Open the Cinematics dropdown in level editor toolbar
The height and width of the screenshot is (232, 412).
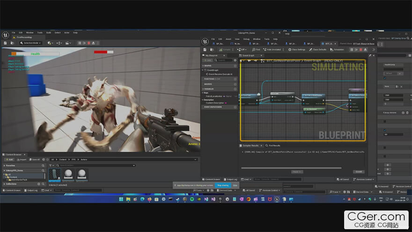[x=68, y=43]
